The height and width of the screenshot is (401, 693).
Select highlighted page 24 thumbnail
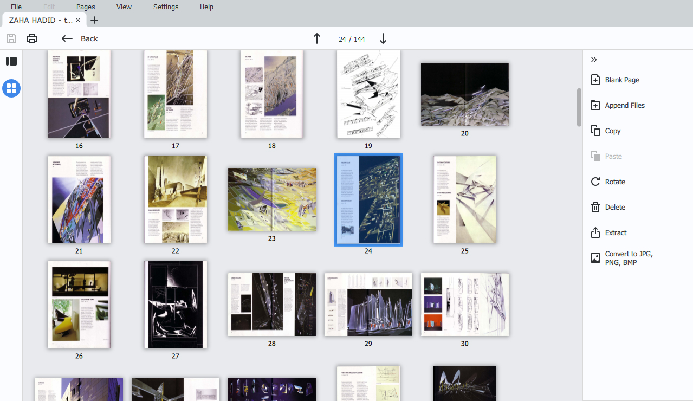click(368, 199)
